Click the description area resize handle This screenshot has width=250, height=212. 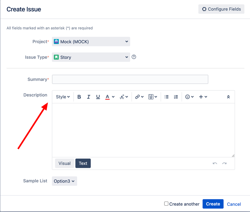[x=233, y=156]
